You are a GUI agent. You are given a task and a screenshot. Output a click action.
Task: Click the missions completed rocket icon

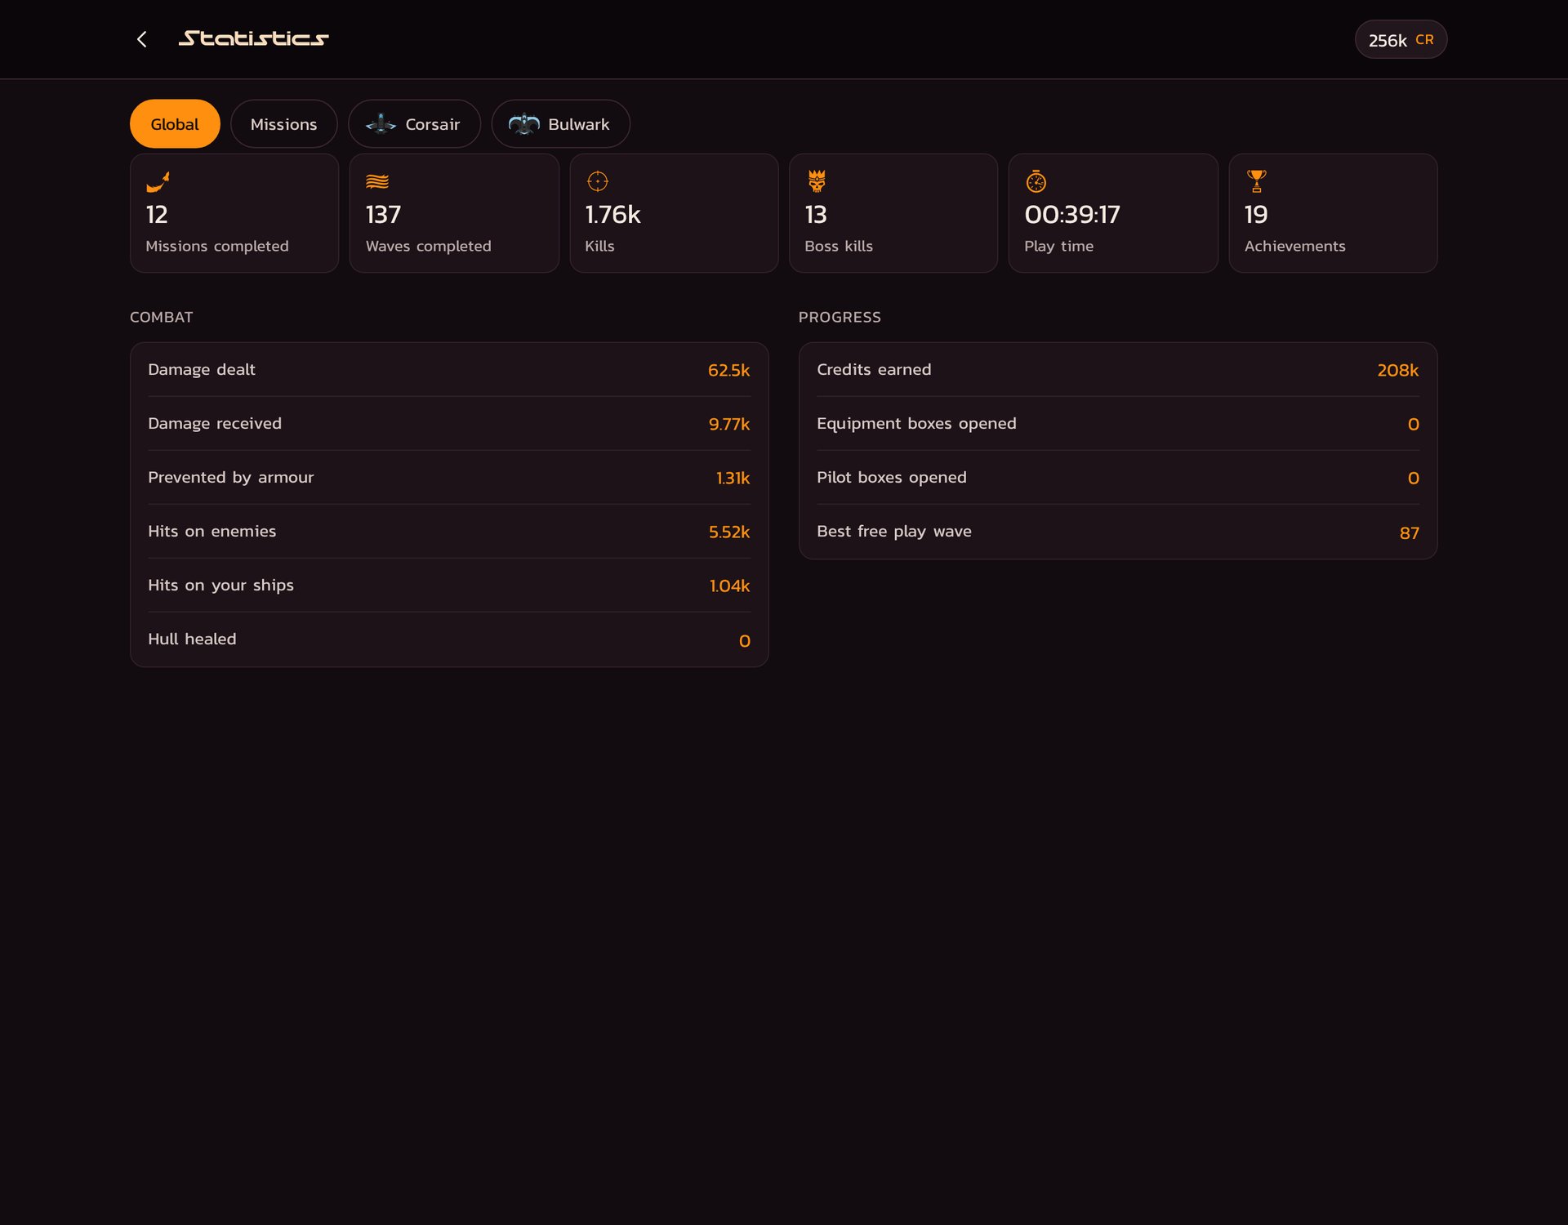tap(158, 181)
